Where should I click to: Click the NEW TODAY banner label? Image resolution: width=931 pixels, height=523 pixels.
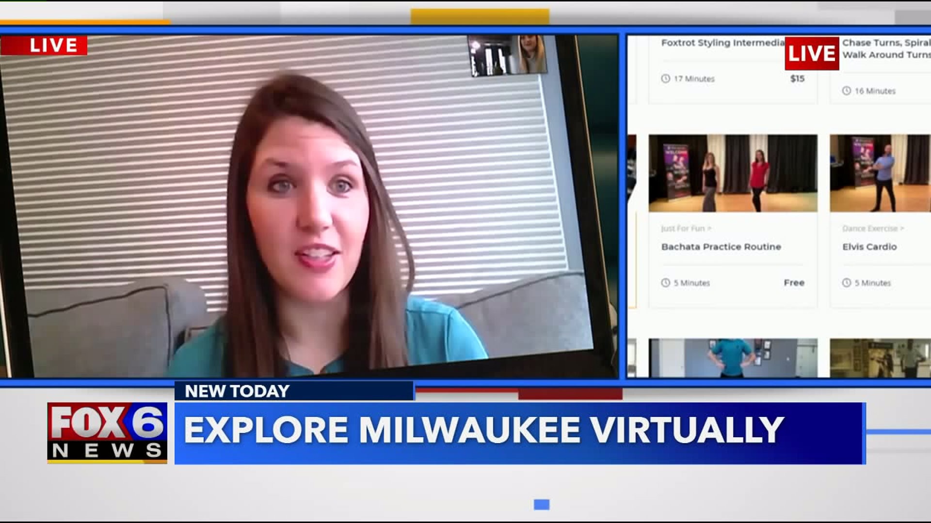tap(237, 391)
